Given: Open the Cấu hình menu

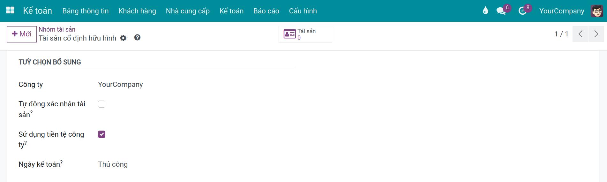Looking at the screenshot, I should click(303, 11).
